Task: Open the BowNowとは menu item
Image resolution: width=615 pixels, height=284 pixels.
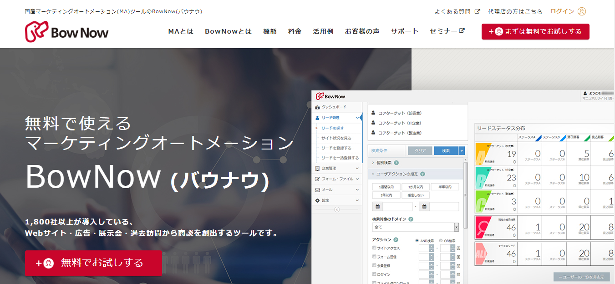Action: (228, 31)
